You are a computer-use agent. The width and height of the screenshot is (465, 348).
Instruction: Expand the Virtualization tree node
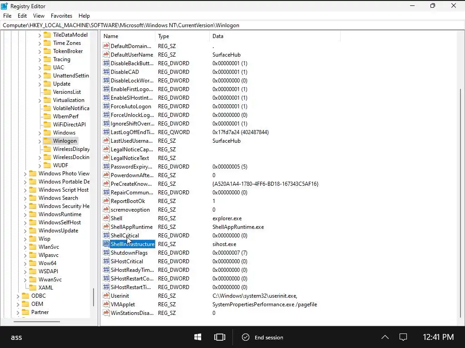(40, 100)
